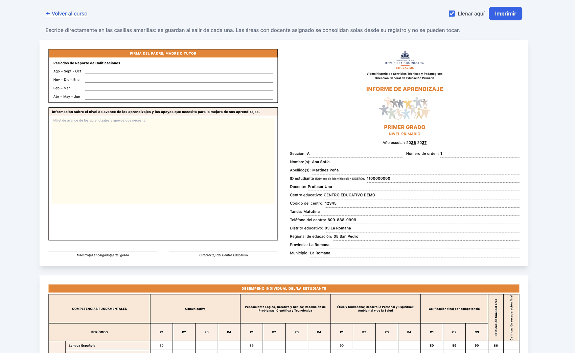This screenshot has width=575, height=353.
Task: Click the Director(a) del Centro Educativo caption
Action: 223,255
